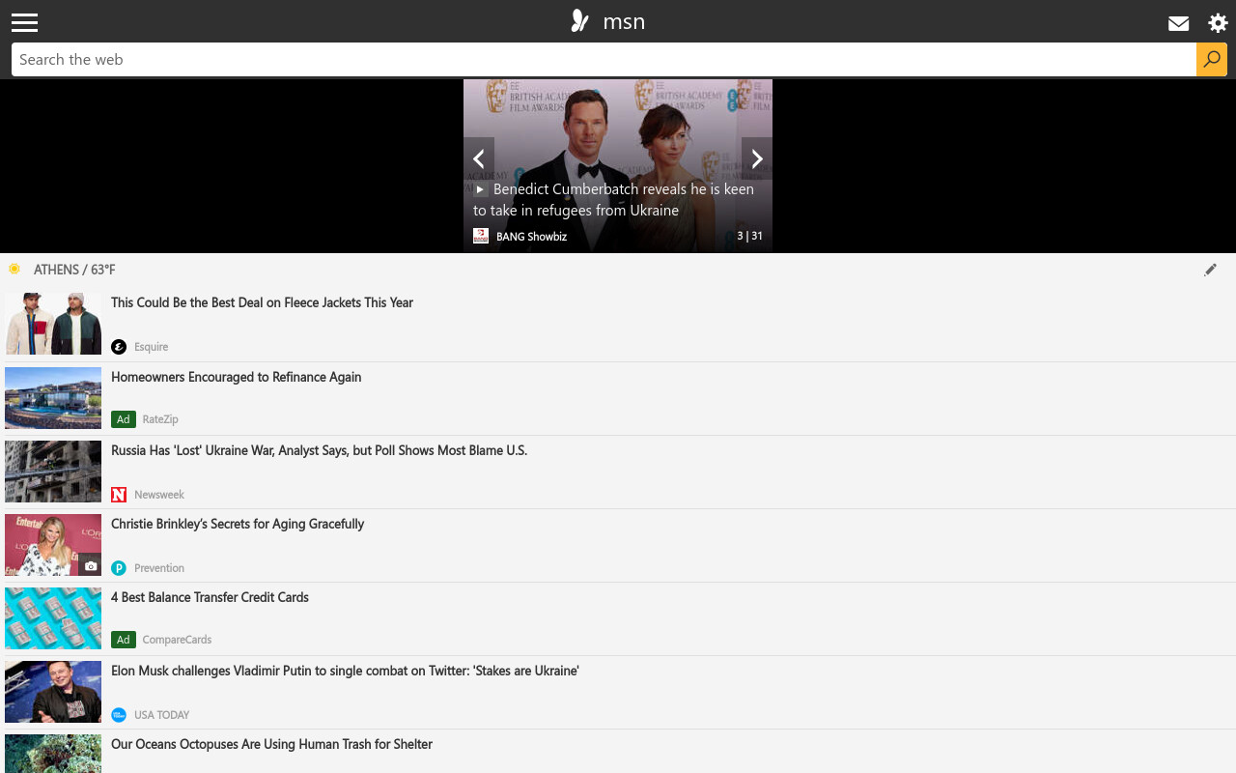Click the Elon Musk thumbnail image
The image size is (1236, 773).
point(53,692)
